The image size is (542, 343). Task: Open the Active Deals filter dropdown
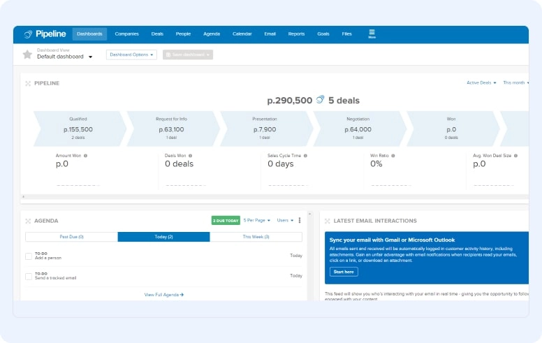[x=481, y=82]
